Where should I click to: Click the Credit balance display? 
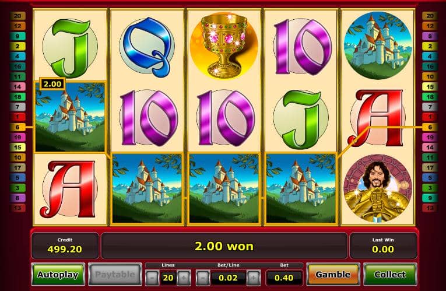(65, 246)
